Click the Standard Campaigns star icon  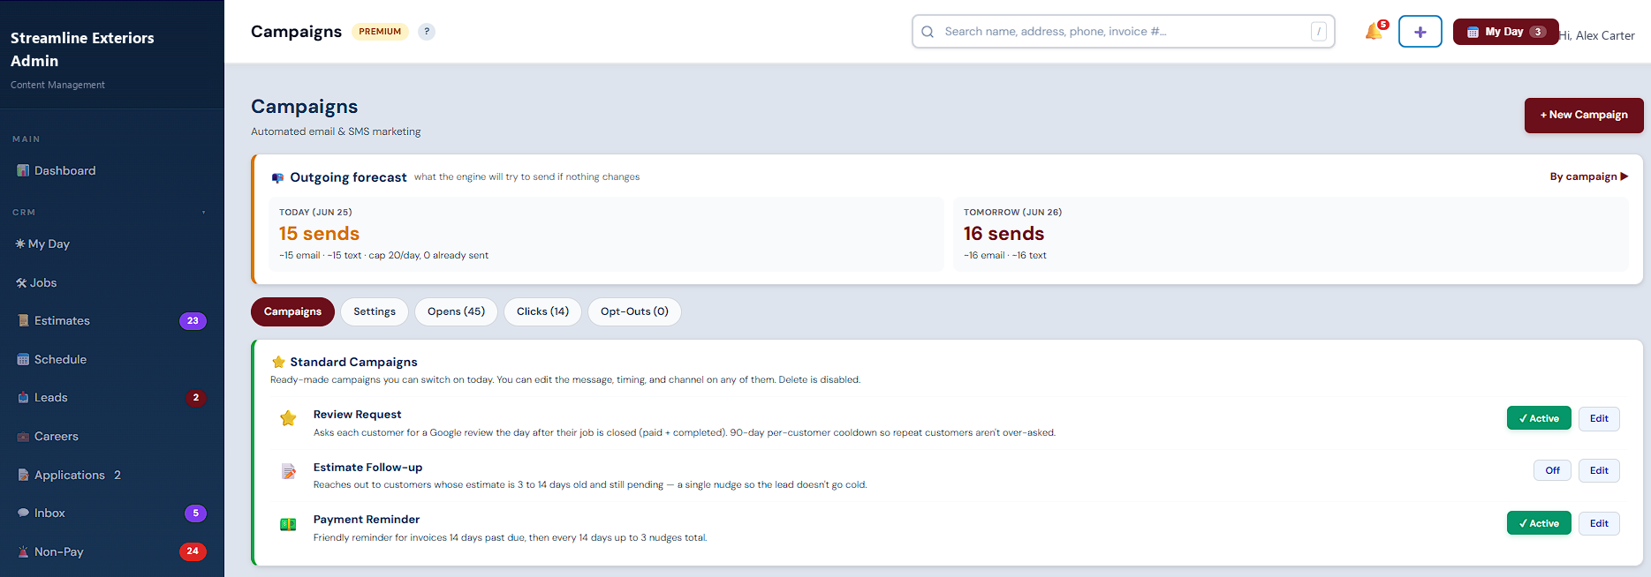click(x=278, y=362)
